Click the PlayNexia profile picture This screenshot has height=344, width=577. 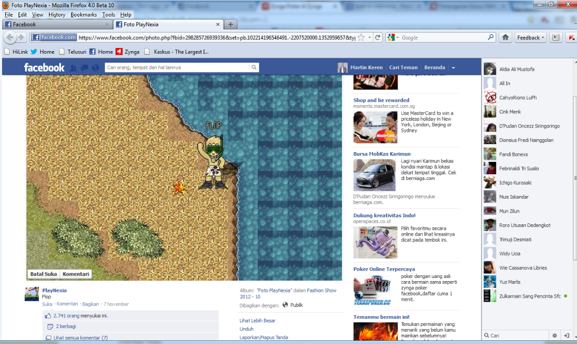31,294
